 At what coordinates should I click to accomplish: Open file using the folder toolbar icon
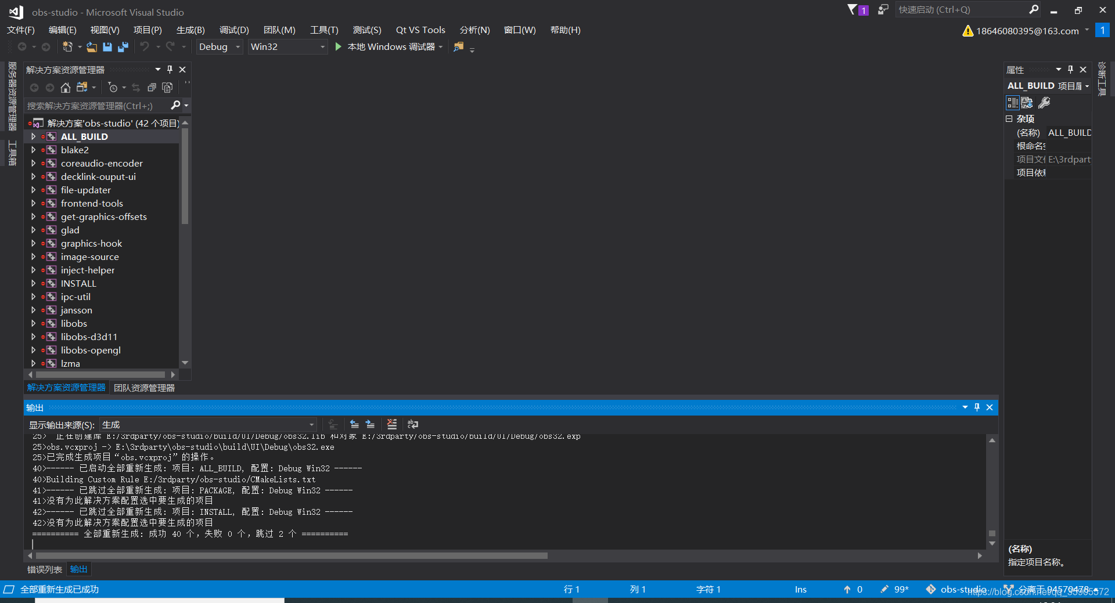[x=92, y=47]
